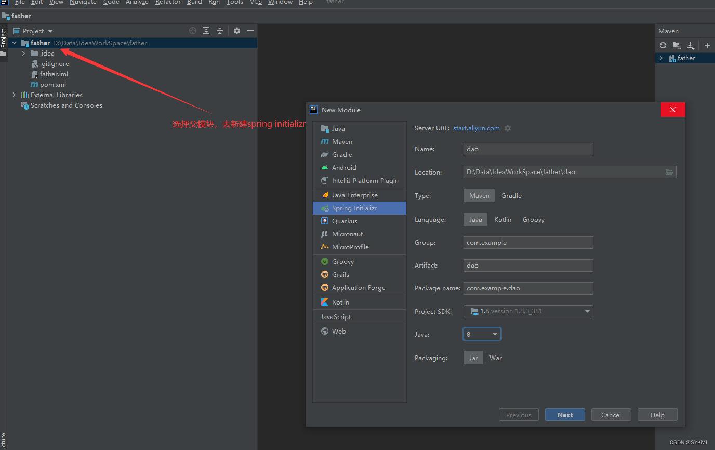This screenshot has height=450, width=715.
Task: Collapse father root in Project tree
Action: [15, 43]
